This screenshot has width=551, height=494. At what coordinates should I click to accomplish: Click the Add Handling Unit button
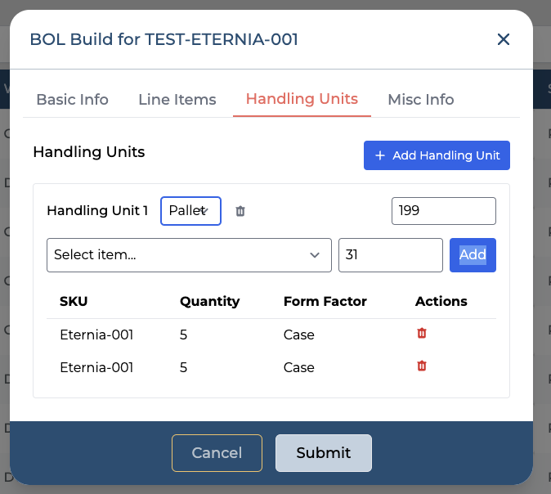(x=437, y=155)
